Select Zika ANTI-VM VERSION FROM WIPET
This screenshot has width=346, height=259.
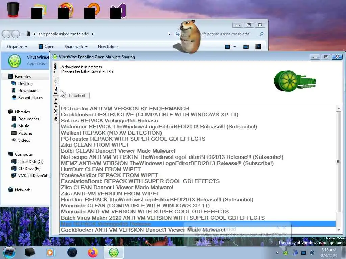198,193
